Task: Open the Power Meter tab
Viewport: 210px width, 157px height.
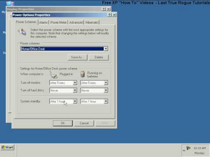Action: click(x=58, y=22)
